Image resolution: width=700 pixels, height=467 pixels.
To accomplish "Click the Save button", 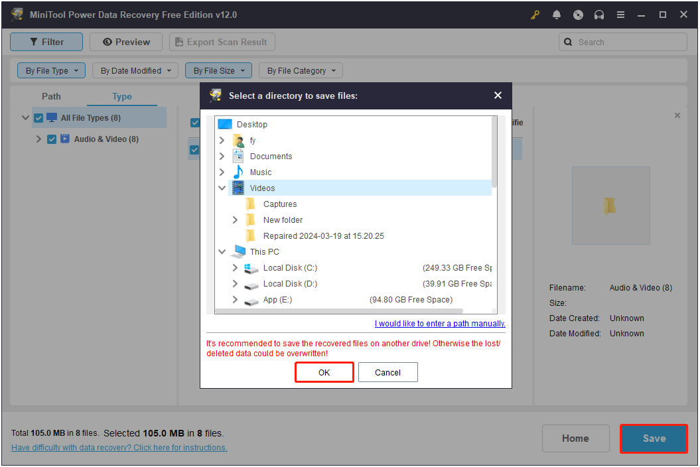I will (654, 438).
